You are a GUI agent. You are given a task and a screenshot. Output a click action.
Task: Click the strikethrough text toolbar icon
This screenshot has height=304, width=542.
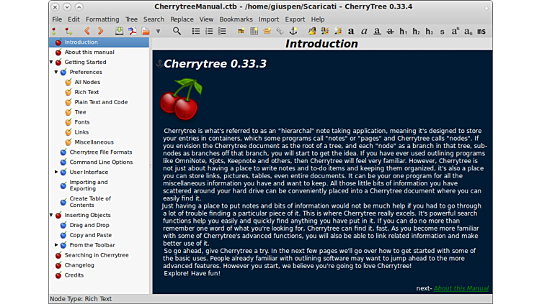click(390, 31)
